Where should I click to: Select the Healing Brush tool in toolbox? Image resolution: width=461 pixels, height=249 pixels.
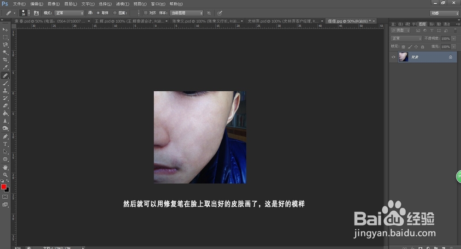5,76
